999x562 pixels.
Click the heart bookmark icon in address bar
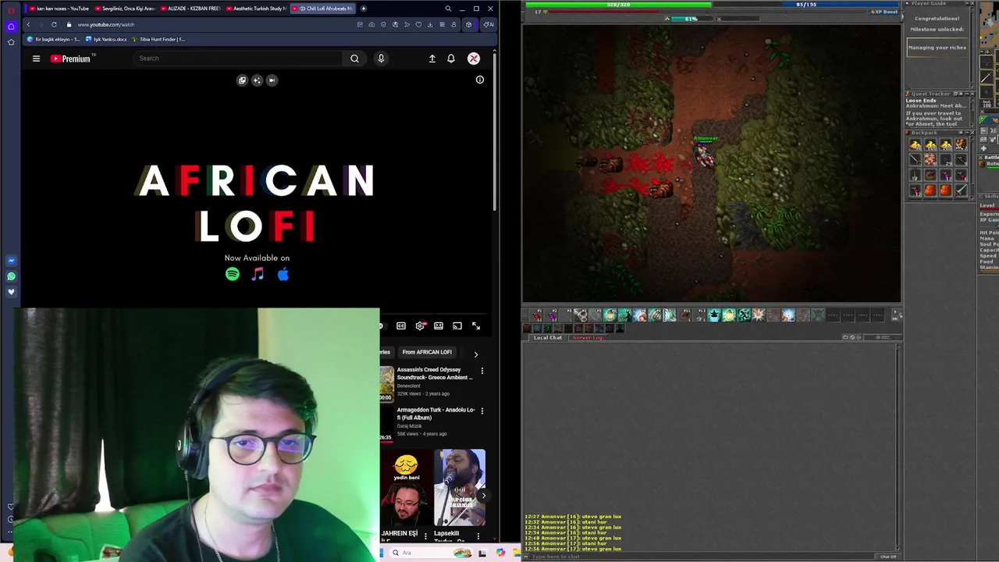pos(418,24)
